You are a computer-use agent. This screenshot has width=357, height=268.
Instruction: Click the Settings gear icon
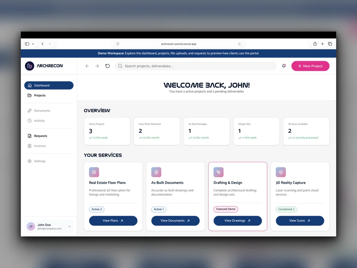pyautogui.click(x=30, y=161)
